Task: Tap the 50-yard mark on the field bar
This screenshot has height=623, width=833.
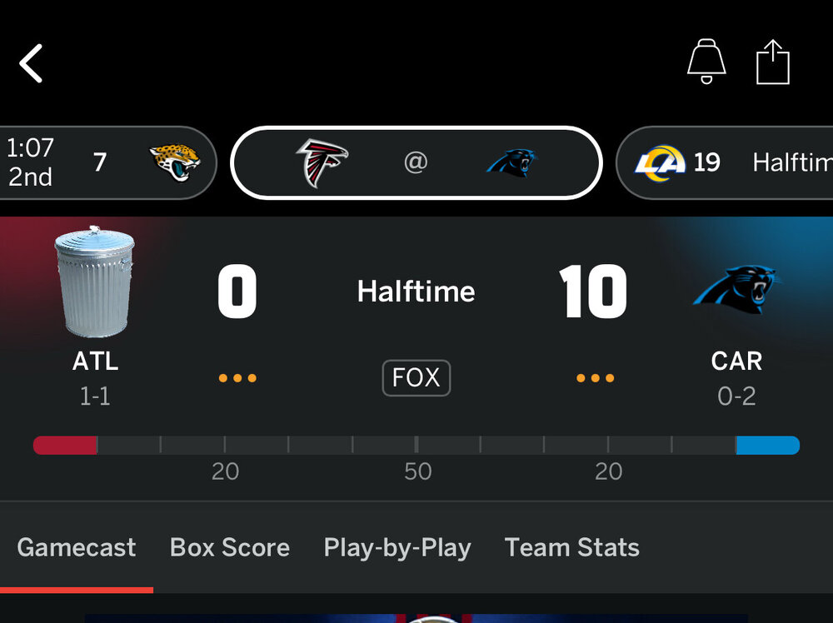Action: point(416,446)
